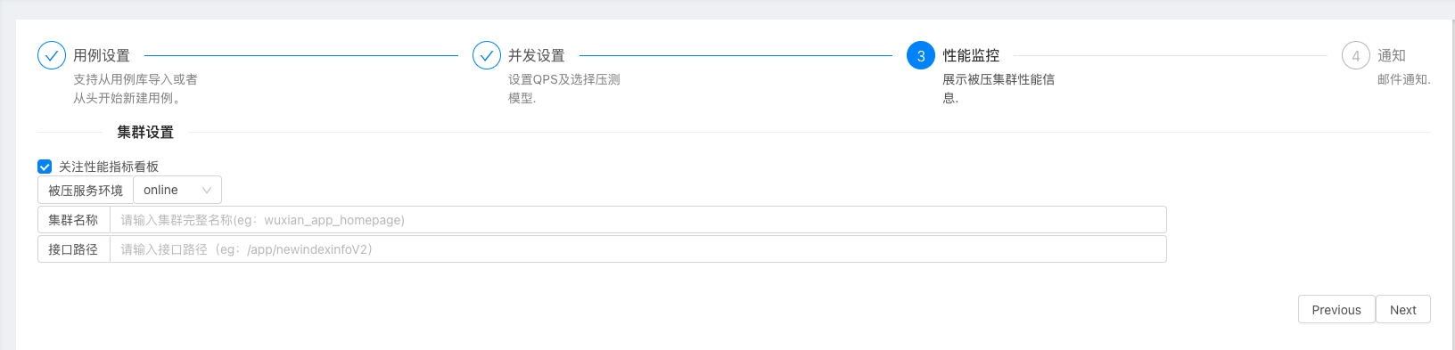Click the Previous button
The image size is (1455, 350).
pyautogui.click(x=1336, y=309)
